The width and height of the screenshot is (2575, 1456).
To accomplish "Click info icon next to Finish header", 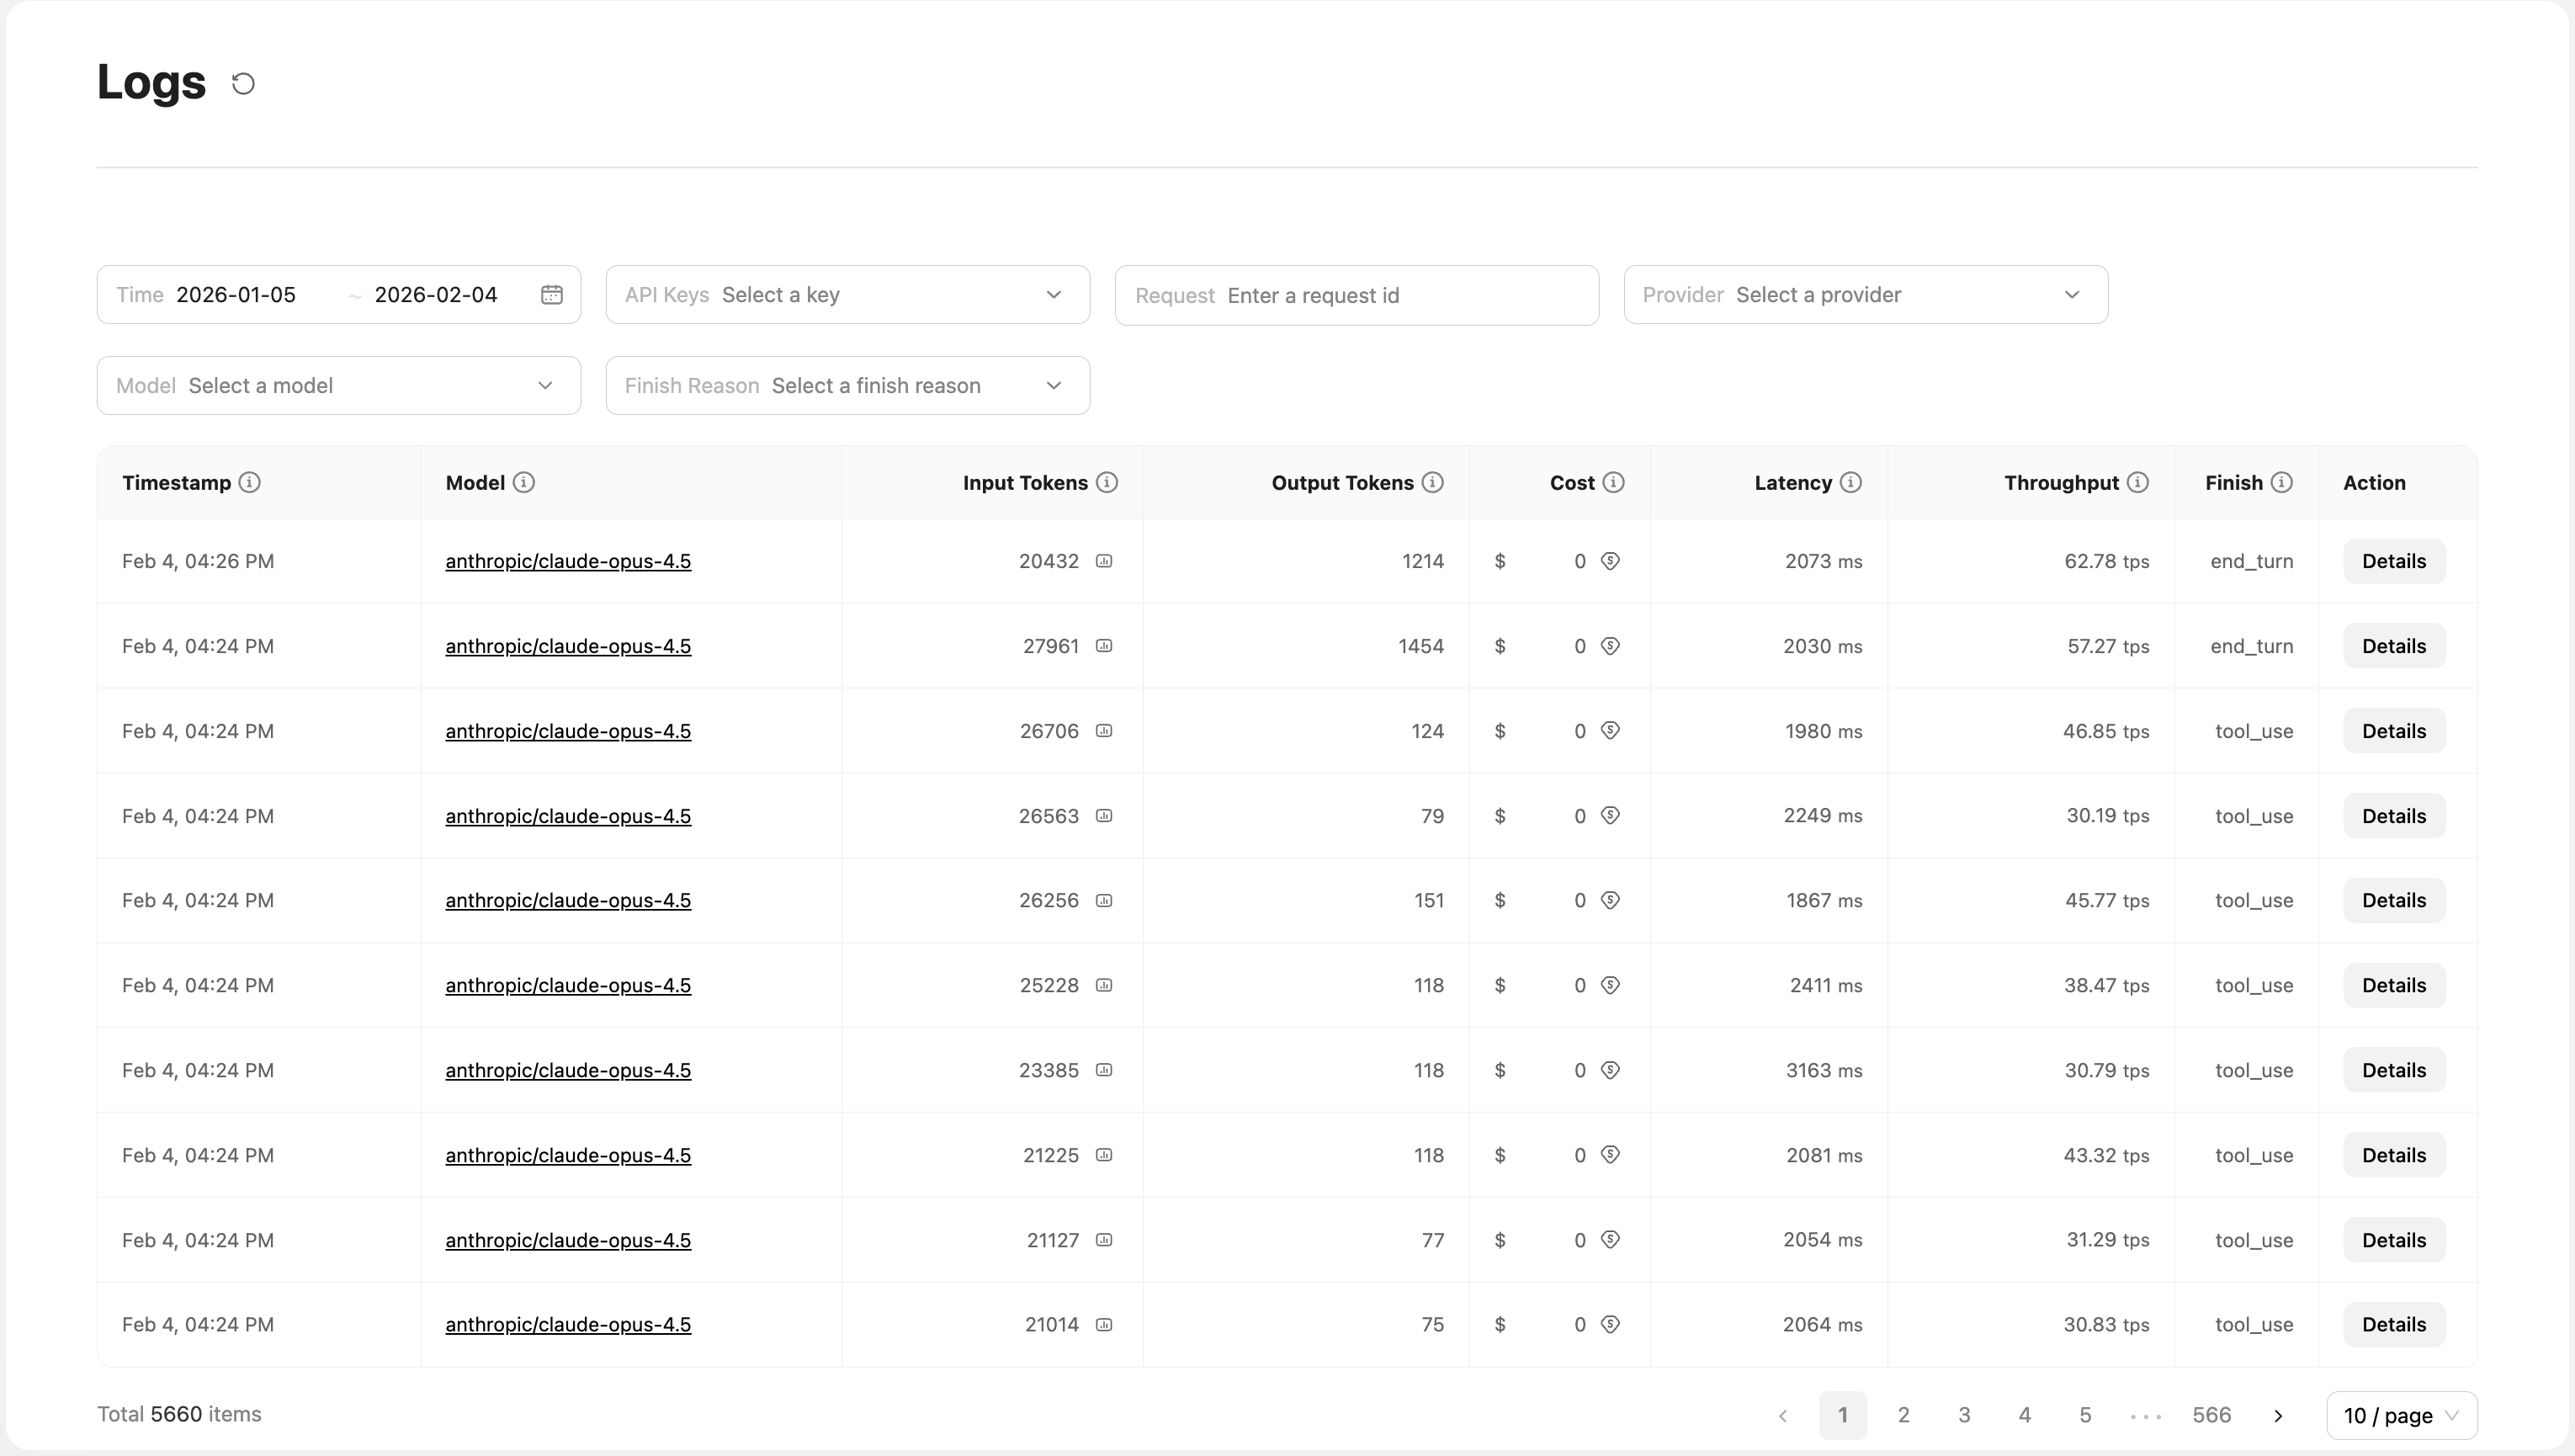I will pos(2281,482).
